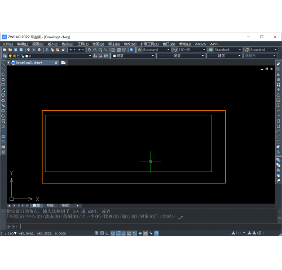The height and width of the screenshot is (270, 282).
Task: Click the Cut scissors icon
Action: (x=47, y=49)
